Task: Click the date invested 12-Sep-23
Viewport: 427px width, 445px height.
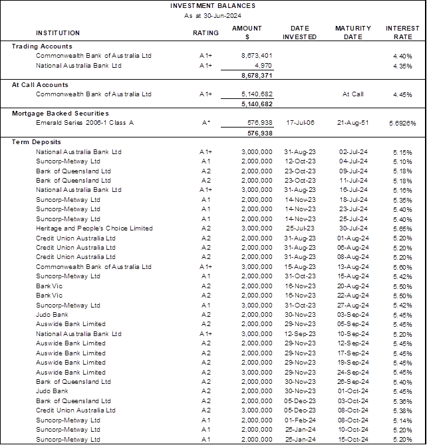Action: tap(300, 334)
